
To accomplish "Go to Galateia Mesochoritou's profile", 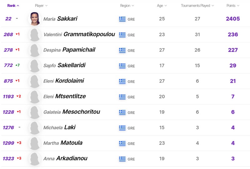I will 72,112.
